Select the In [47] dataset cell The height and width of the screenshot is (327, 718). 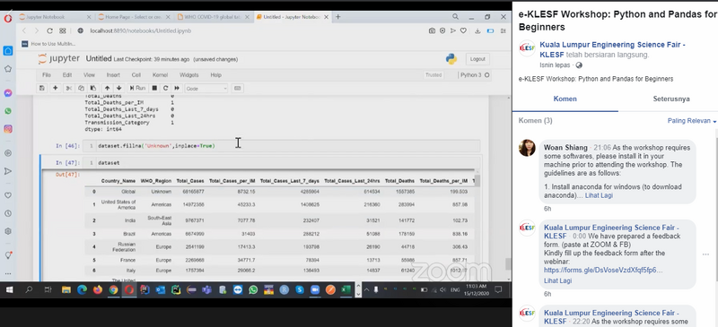(x=282, y=163)
